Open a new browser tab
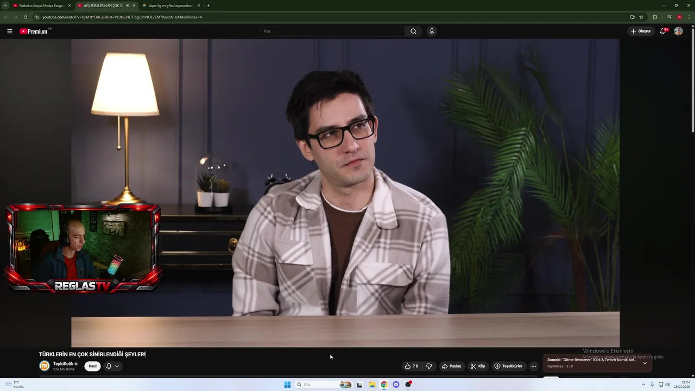The image size is (695, 391). pyautogui.click(x=208, y=5)
